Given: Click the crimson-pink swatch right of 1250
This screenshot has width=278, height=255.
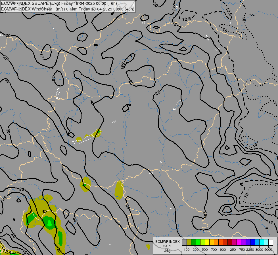Looking at the screenshot, I should coord(234,243).
